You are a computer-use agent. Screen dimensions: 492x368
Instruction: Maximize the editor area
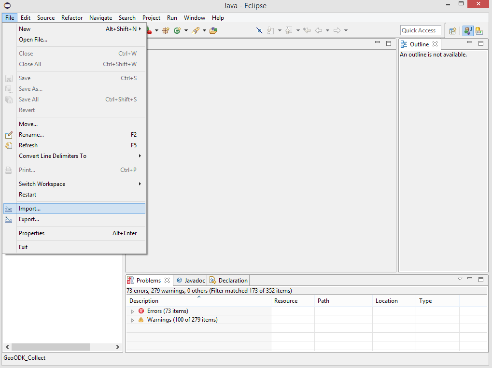(389, 43)
